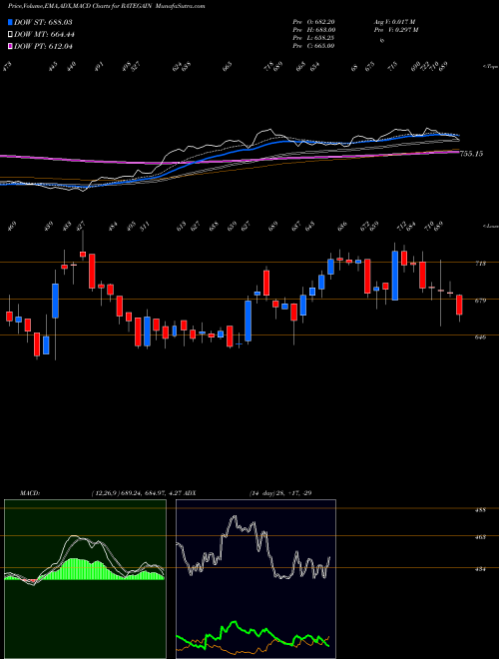This screenshot has width=499, height=659.
Task: Click the '<Tops' label at right edge
Action: click(x=490, y=67)
